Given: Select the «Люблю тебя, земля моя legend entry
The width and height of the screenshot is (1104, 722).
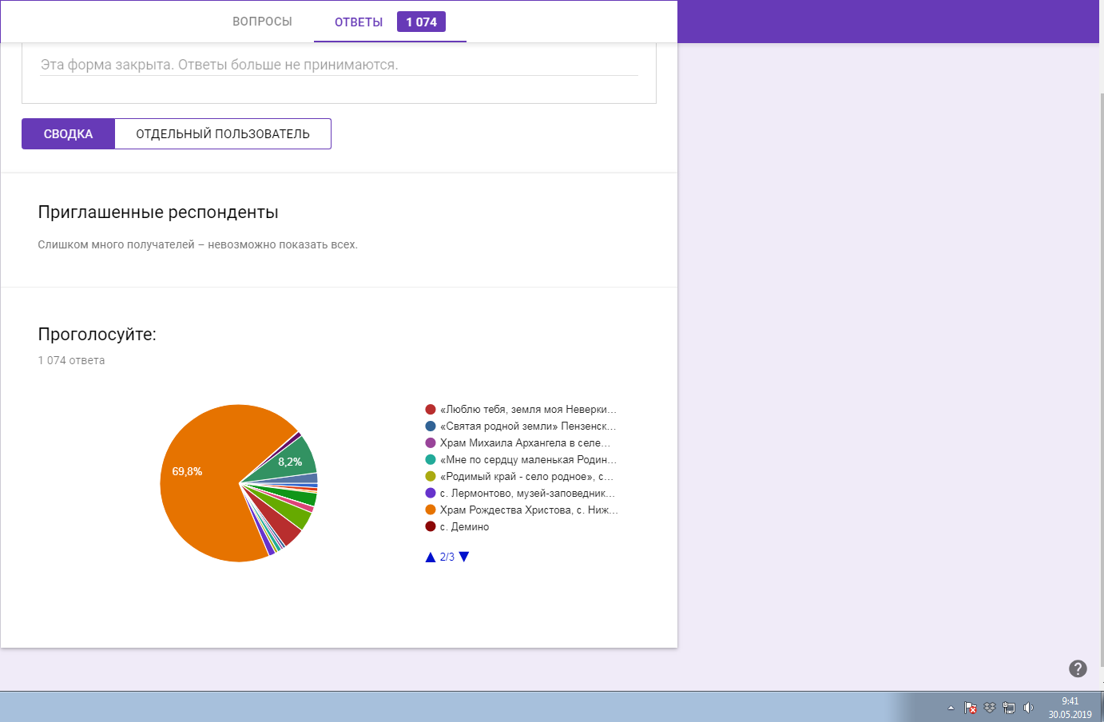Looking at the screenshot, I should pos(527,409).
